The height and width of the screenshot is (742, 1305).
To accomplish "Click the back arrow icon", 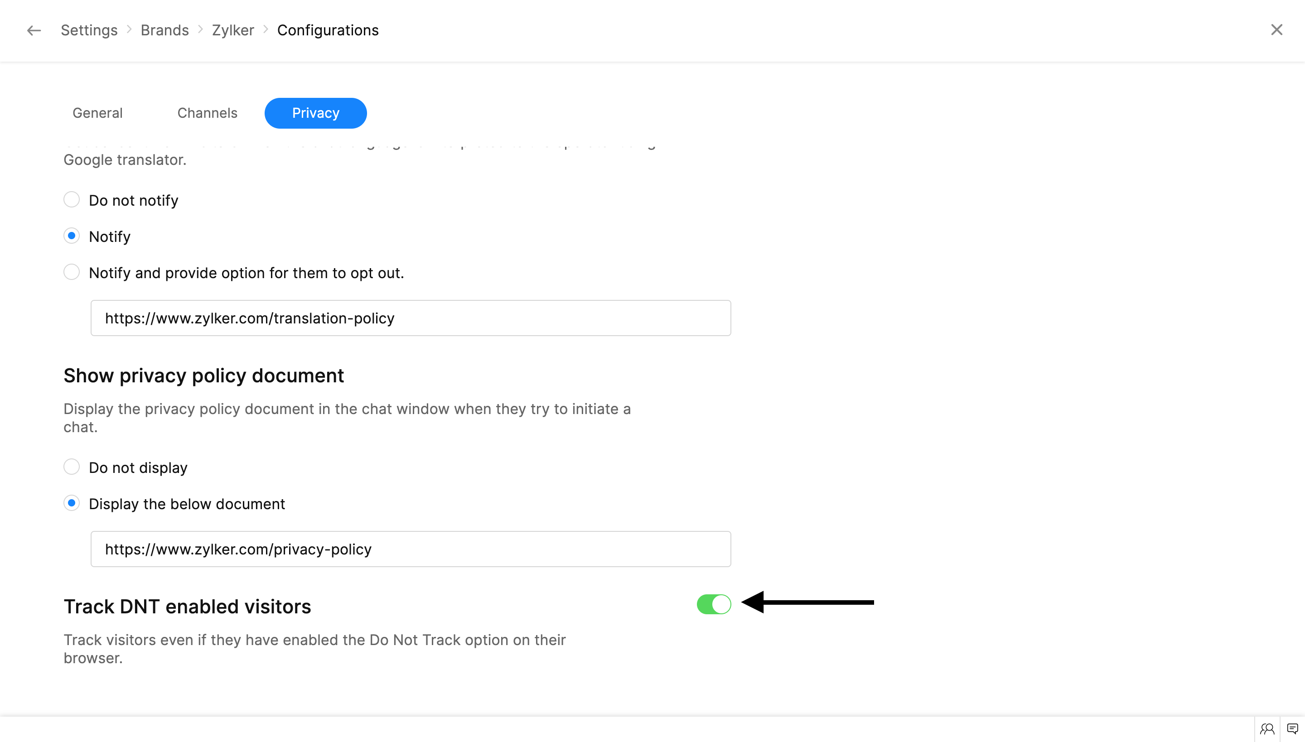I will (x=34, y=31).
